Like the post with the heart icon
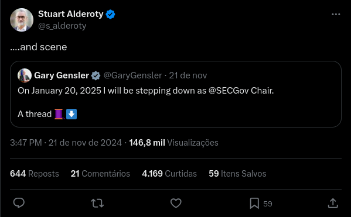The height and width of the screenshot is (217, 351). pos(176,203)
